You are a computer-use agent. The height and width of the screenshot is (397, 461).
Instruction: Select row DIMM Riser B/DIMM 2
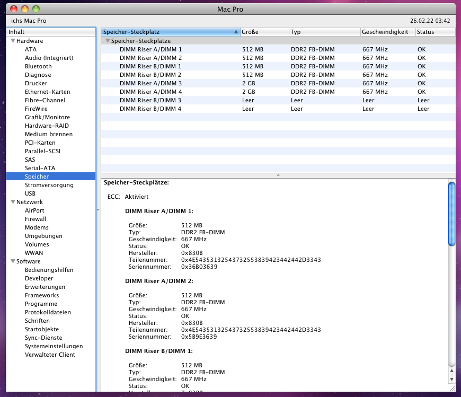tap(278, 75)
